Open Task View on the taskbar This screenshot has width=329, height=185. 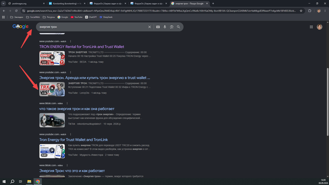click(x=21, y=181)
